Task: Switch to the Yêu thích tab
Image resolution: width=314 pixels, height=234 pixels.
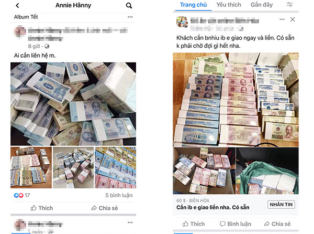Action: click(229, 5)
